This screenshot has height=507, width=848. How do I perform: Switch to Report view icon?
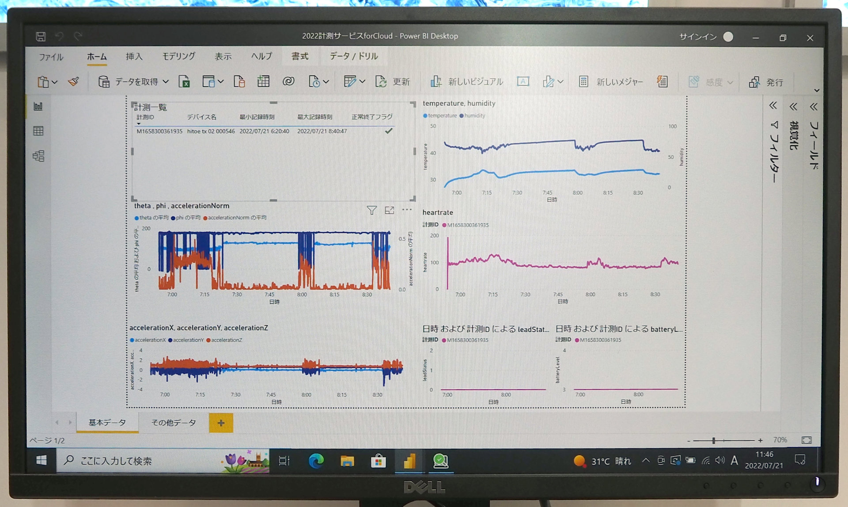tap(38, 106)
